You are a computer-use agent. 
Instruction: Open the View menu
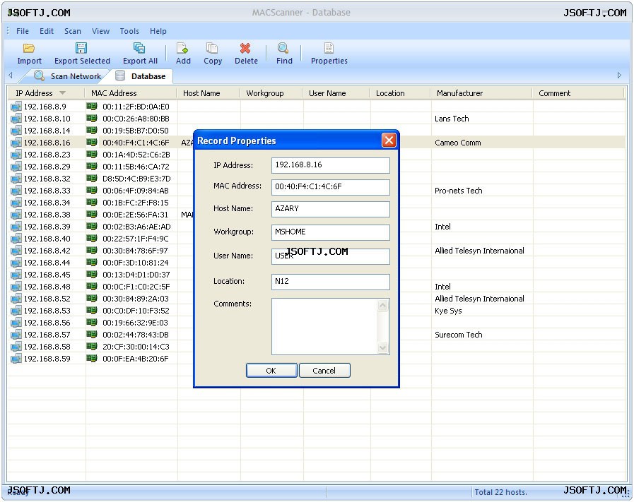pos(100,31)
